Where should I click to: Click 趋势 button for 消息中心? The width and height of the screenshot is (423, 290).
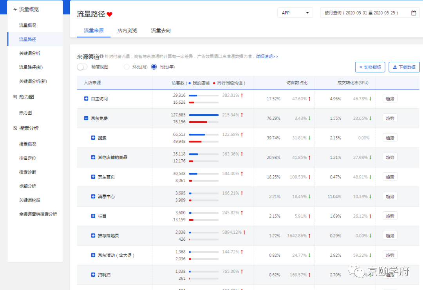click(x=390, y=196)
